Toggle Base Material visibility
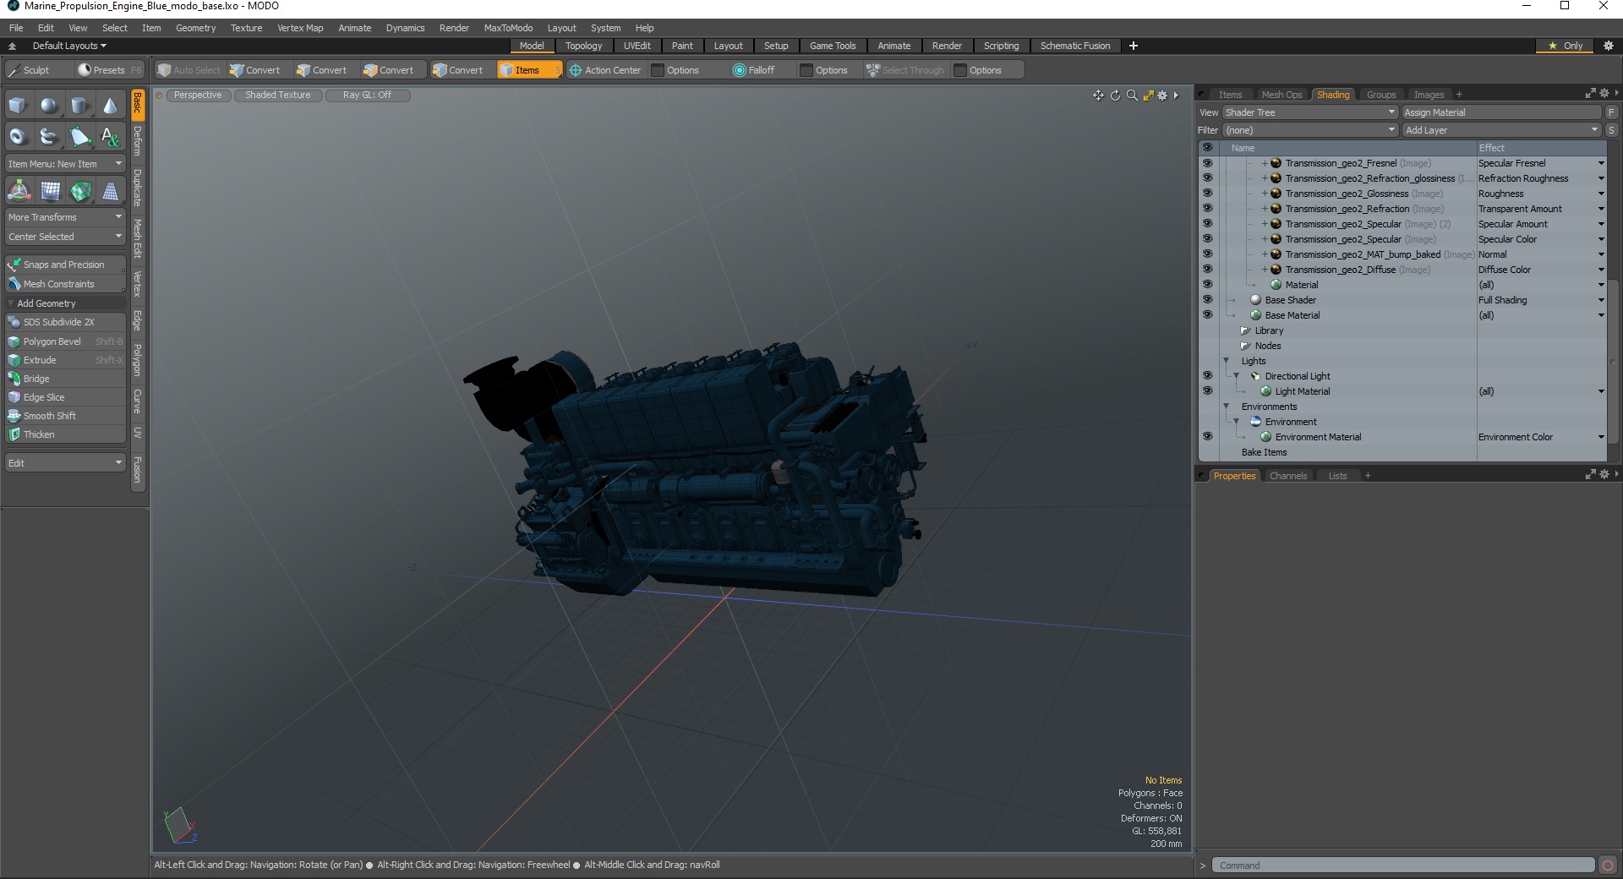 (x=1207, y=315)
